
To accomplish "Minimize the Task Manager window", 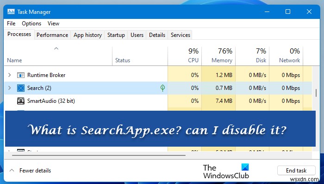I will [267, 12].
